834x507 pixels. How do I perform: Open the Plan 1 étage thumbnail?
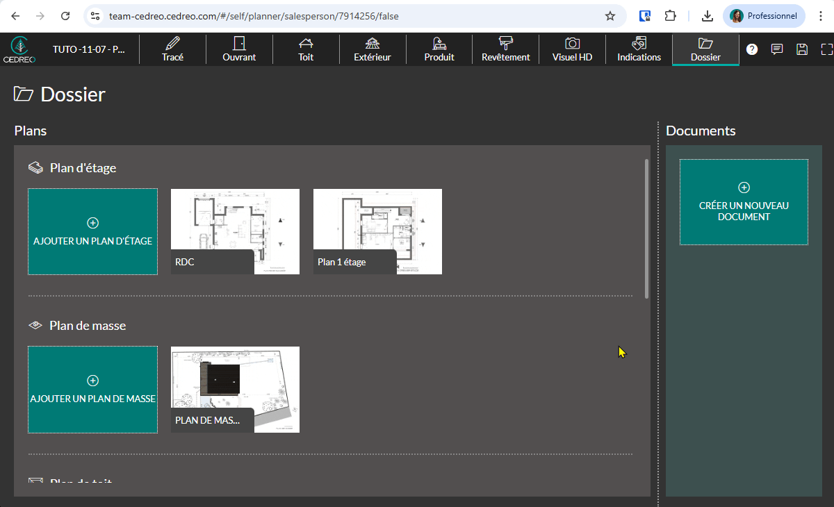tap(377, 231)
